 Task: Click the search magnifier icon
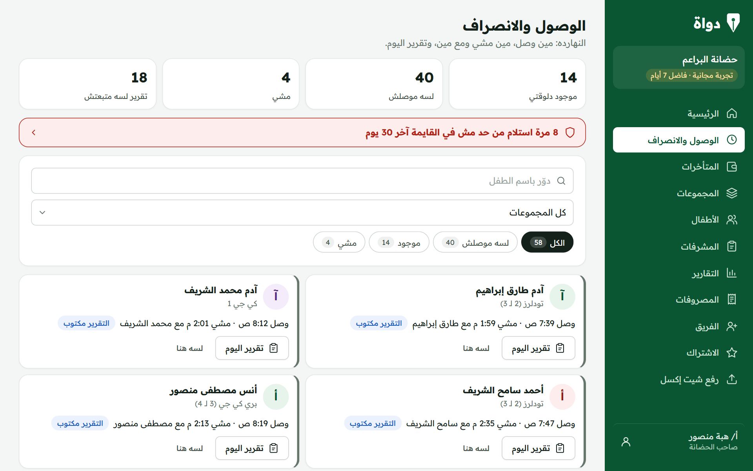pyautogui.click(x=561, y=181)
